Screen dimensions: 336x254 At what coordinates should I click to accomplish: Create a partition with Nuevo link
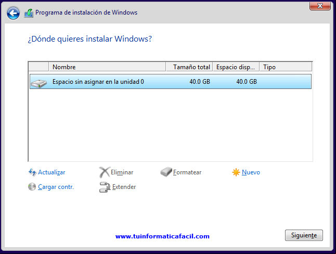pyautogui.click(x=251, y=172)
